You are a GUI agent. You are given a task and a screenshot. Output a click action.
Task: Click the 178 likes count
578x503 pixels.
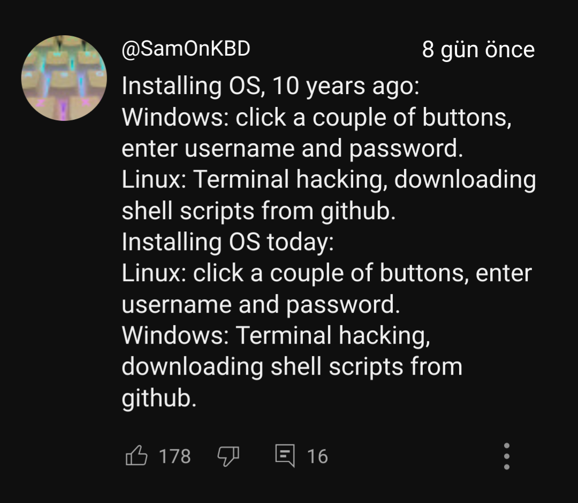coord(174,456)
